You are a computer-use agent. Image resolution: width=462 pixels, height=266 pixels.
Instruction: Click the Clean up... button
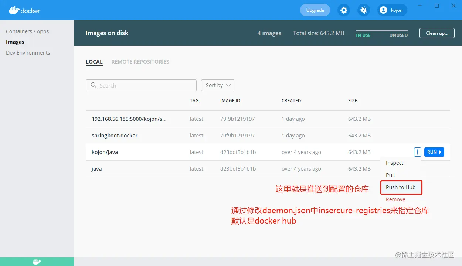pyautogui.click(x=437, y=33)
